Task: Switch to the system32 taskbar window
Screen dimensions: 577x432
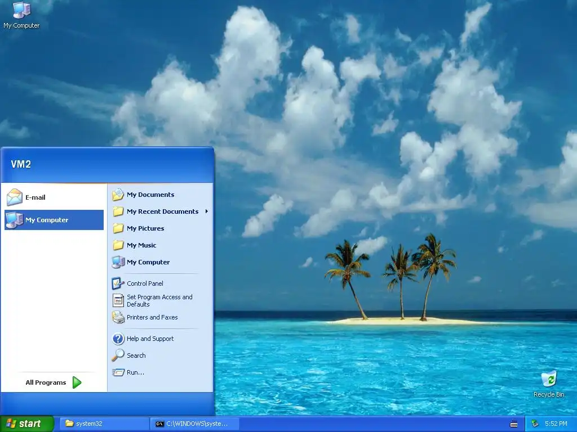Action: (104, 424)
